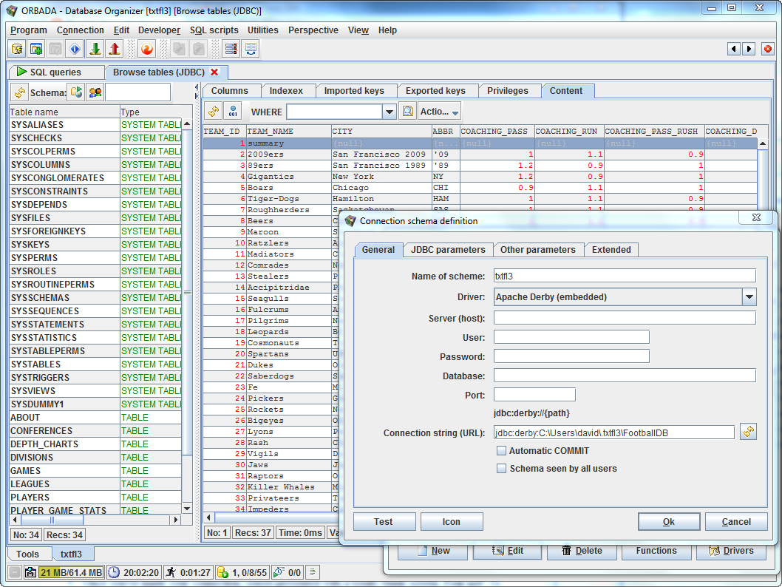The height and width of the screenshot is (587, 782).
Task: Click the refresh data icon above TEAM_ID column
Action: pyautogui.click(x=212, y=111)
